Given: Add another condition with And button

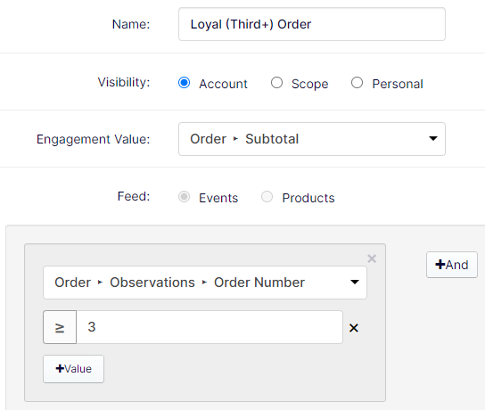Looking at the screenshot, I should pos(452,265).
